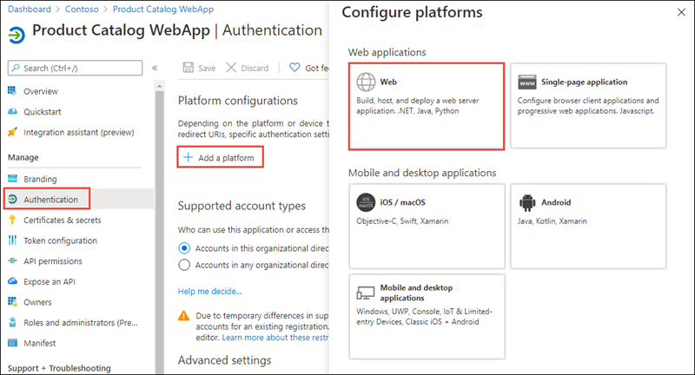Image resolution: width=695 pixels, height=375 pixels.
Task: Open Learn more about these restrictions link
Action: 275,338
